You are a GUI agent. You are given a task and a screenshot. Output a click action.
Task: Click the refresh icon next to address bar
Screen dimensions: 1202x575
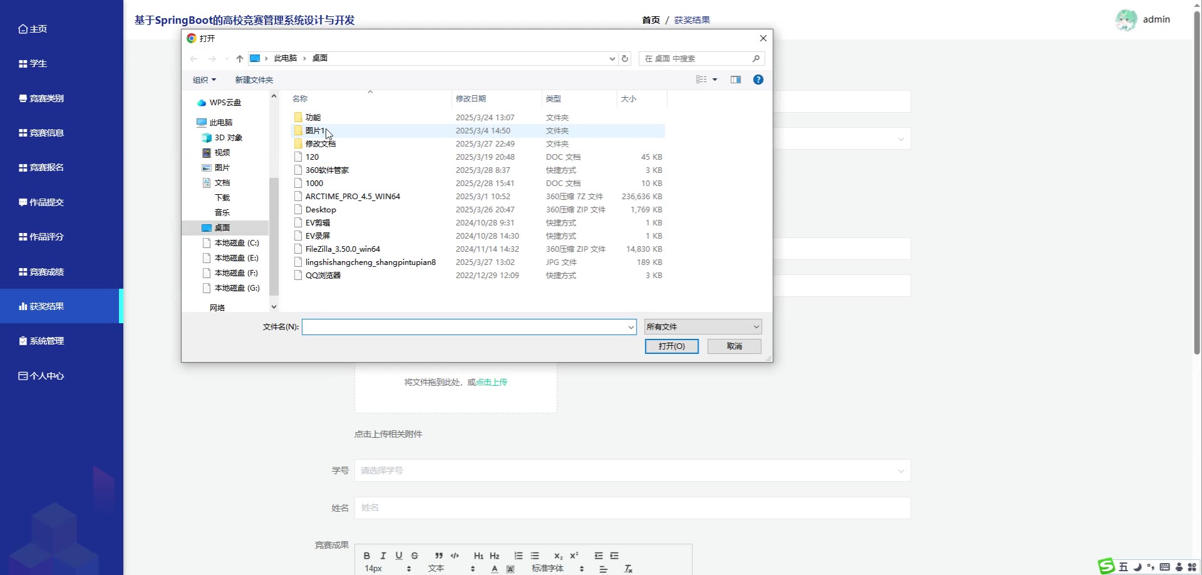625,58
